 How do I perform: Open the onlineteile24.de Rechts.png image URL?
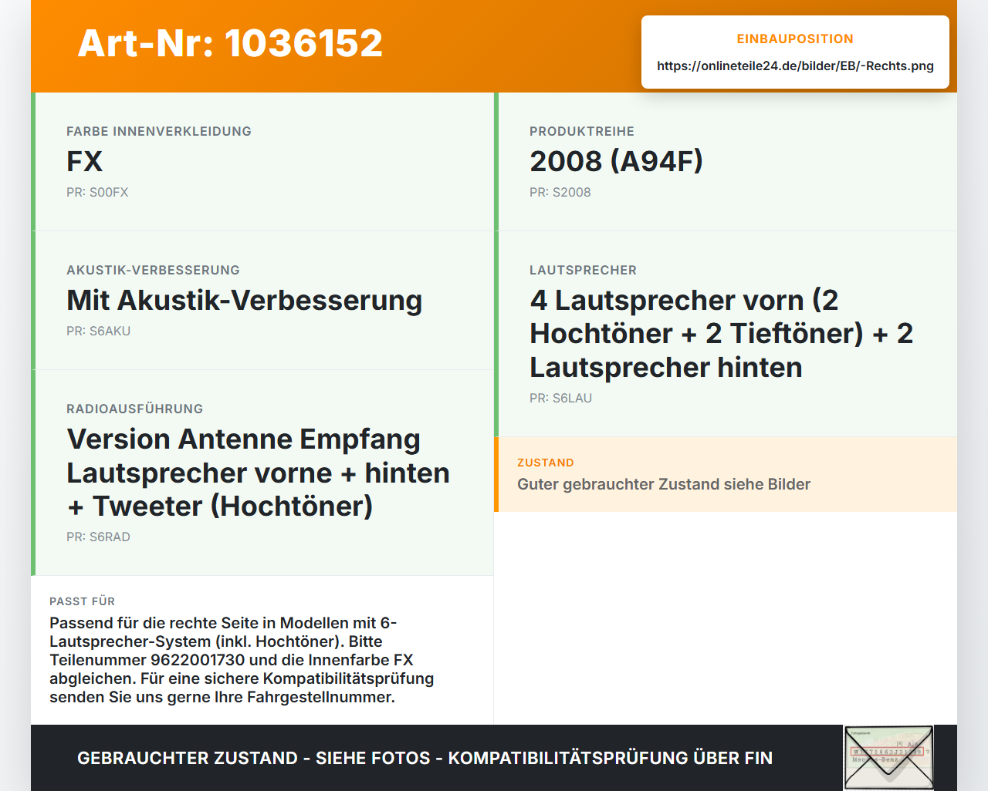pos(795,66)
